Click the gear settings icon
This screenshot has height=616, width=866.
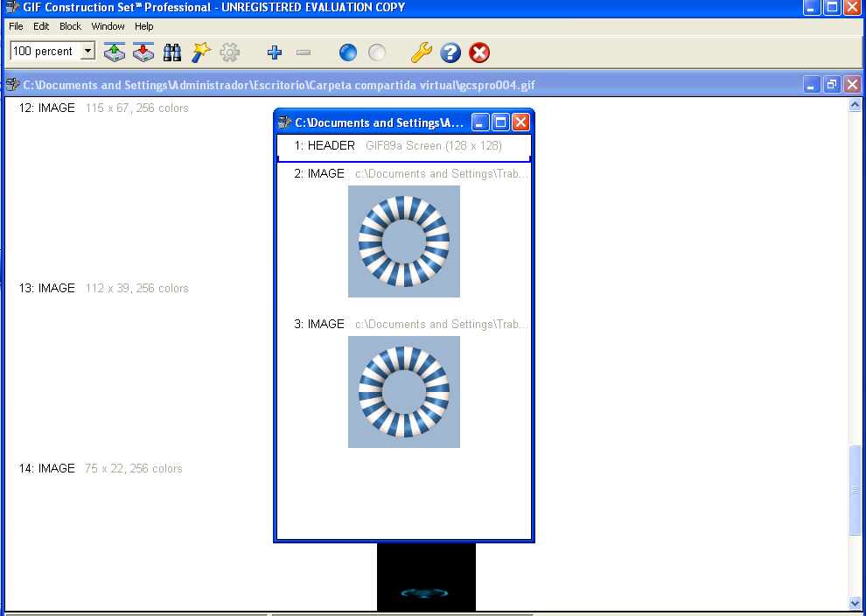(x=230, y=52)
